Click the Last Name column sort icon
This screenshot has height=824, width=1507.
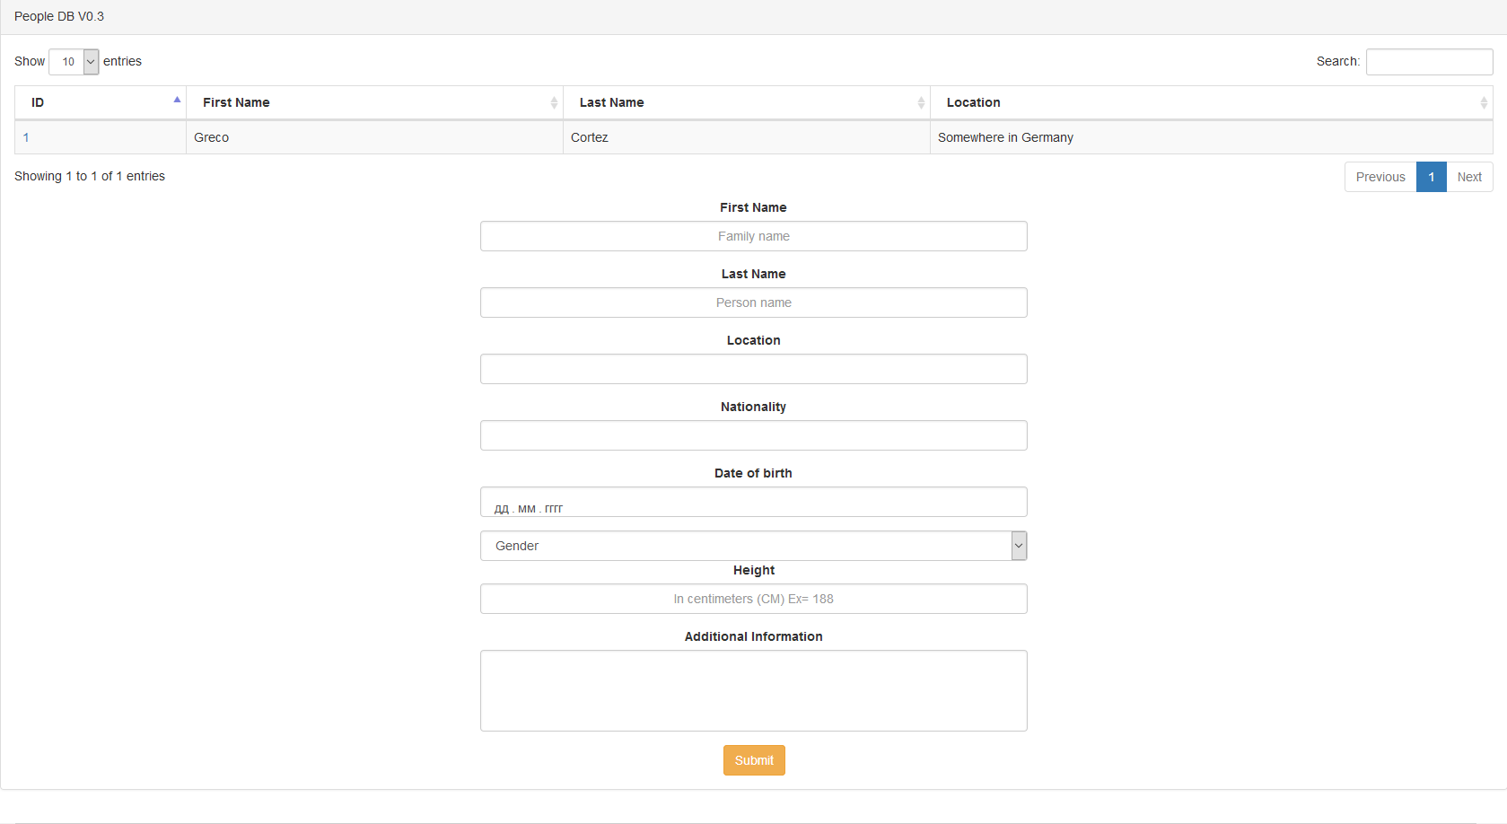921,103
